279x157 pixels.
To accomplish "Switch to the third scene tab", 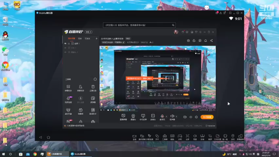I will click(x=88, y=39).
